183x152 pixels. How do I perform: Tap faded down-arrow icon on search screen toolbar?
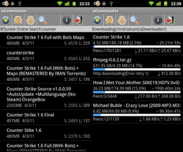(x=30, y=20)
